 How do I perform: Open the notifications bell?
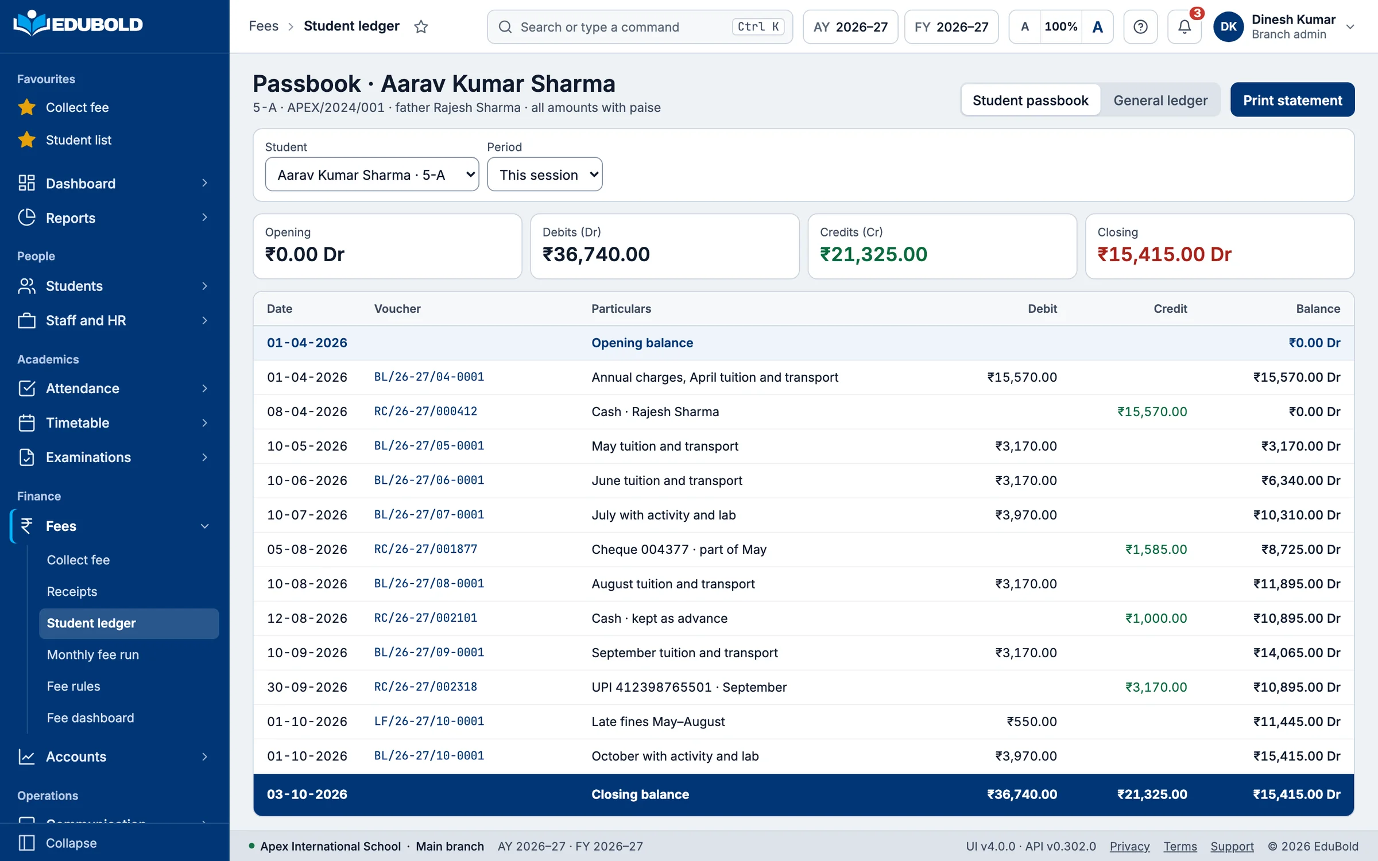point(1184,26)
